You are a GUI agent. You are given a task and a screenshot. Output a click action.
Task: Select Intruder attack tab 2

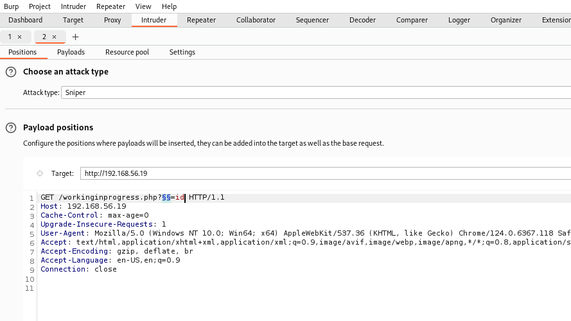(x=44, y=37)
